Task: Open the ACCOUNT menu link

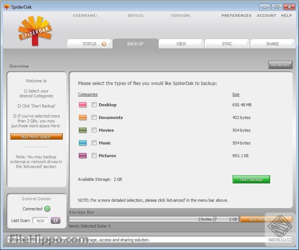Action: pos(267,16)
